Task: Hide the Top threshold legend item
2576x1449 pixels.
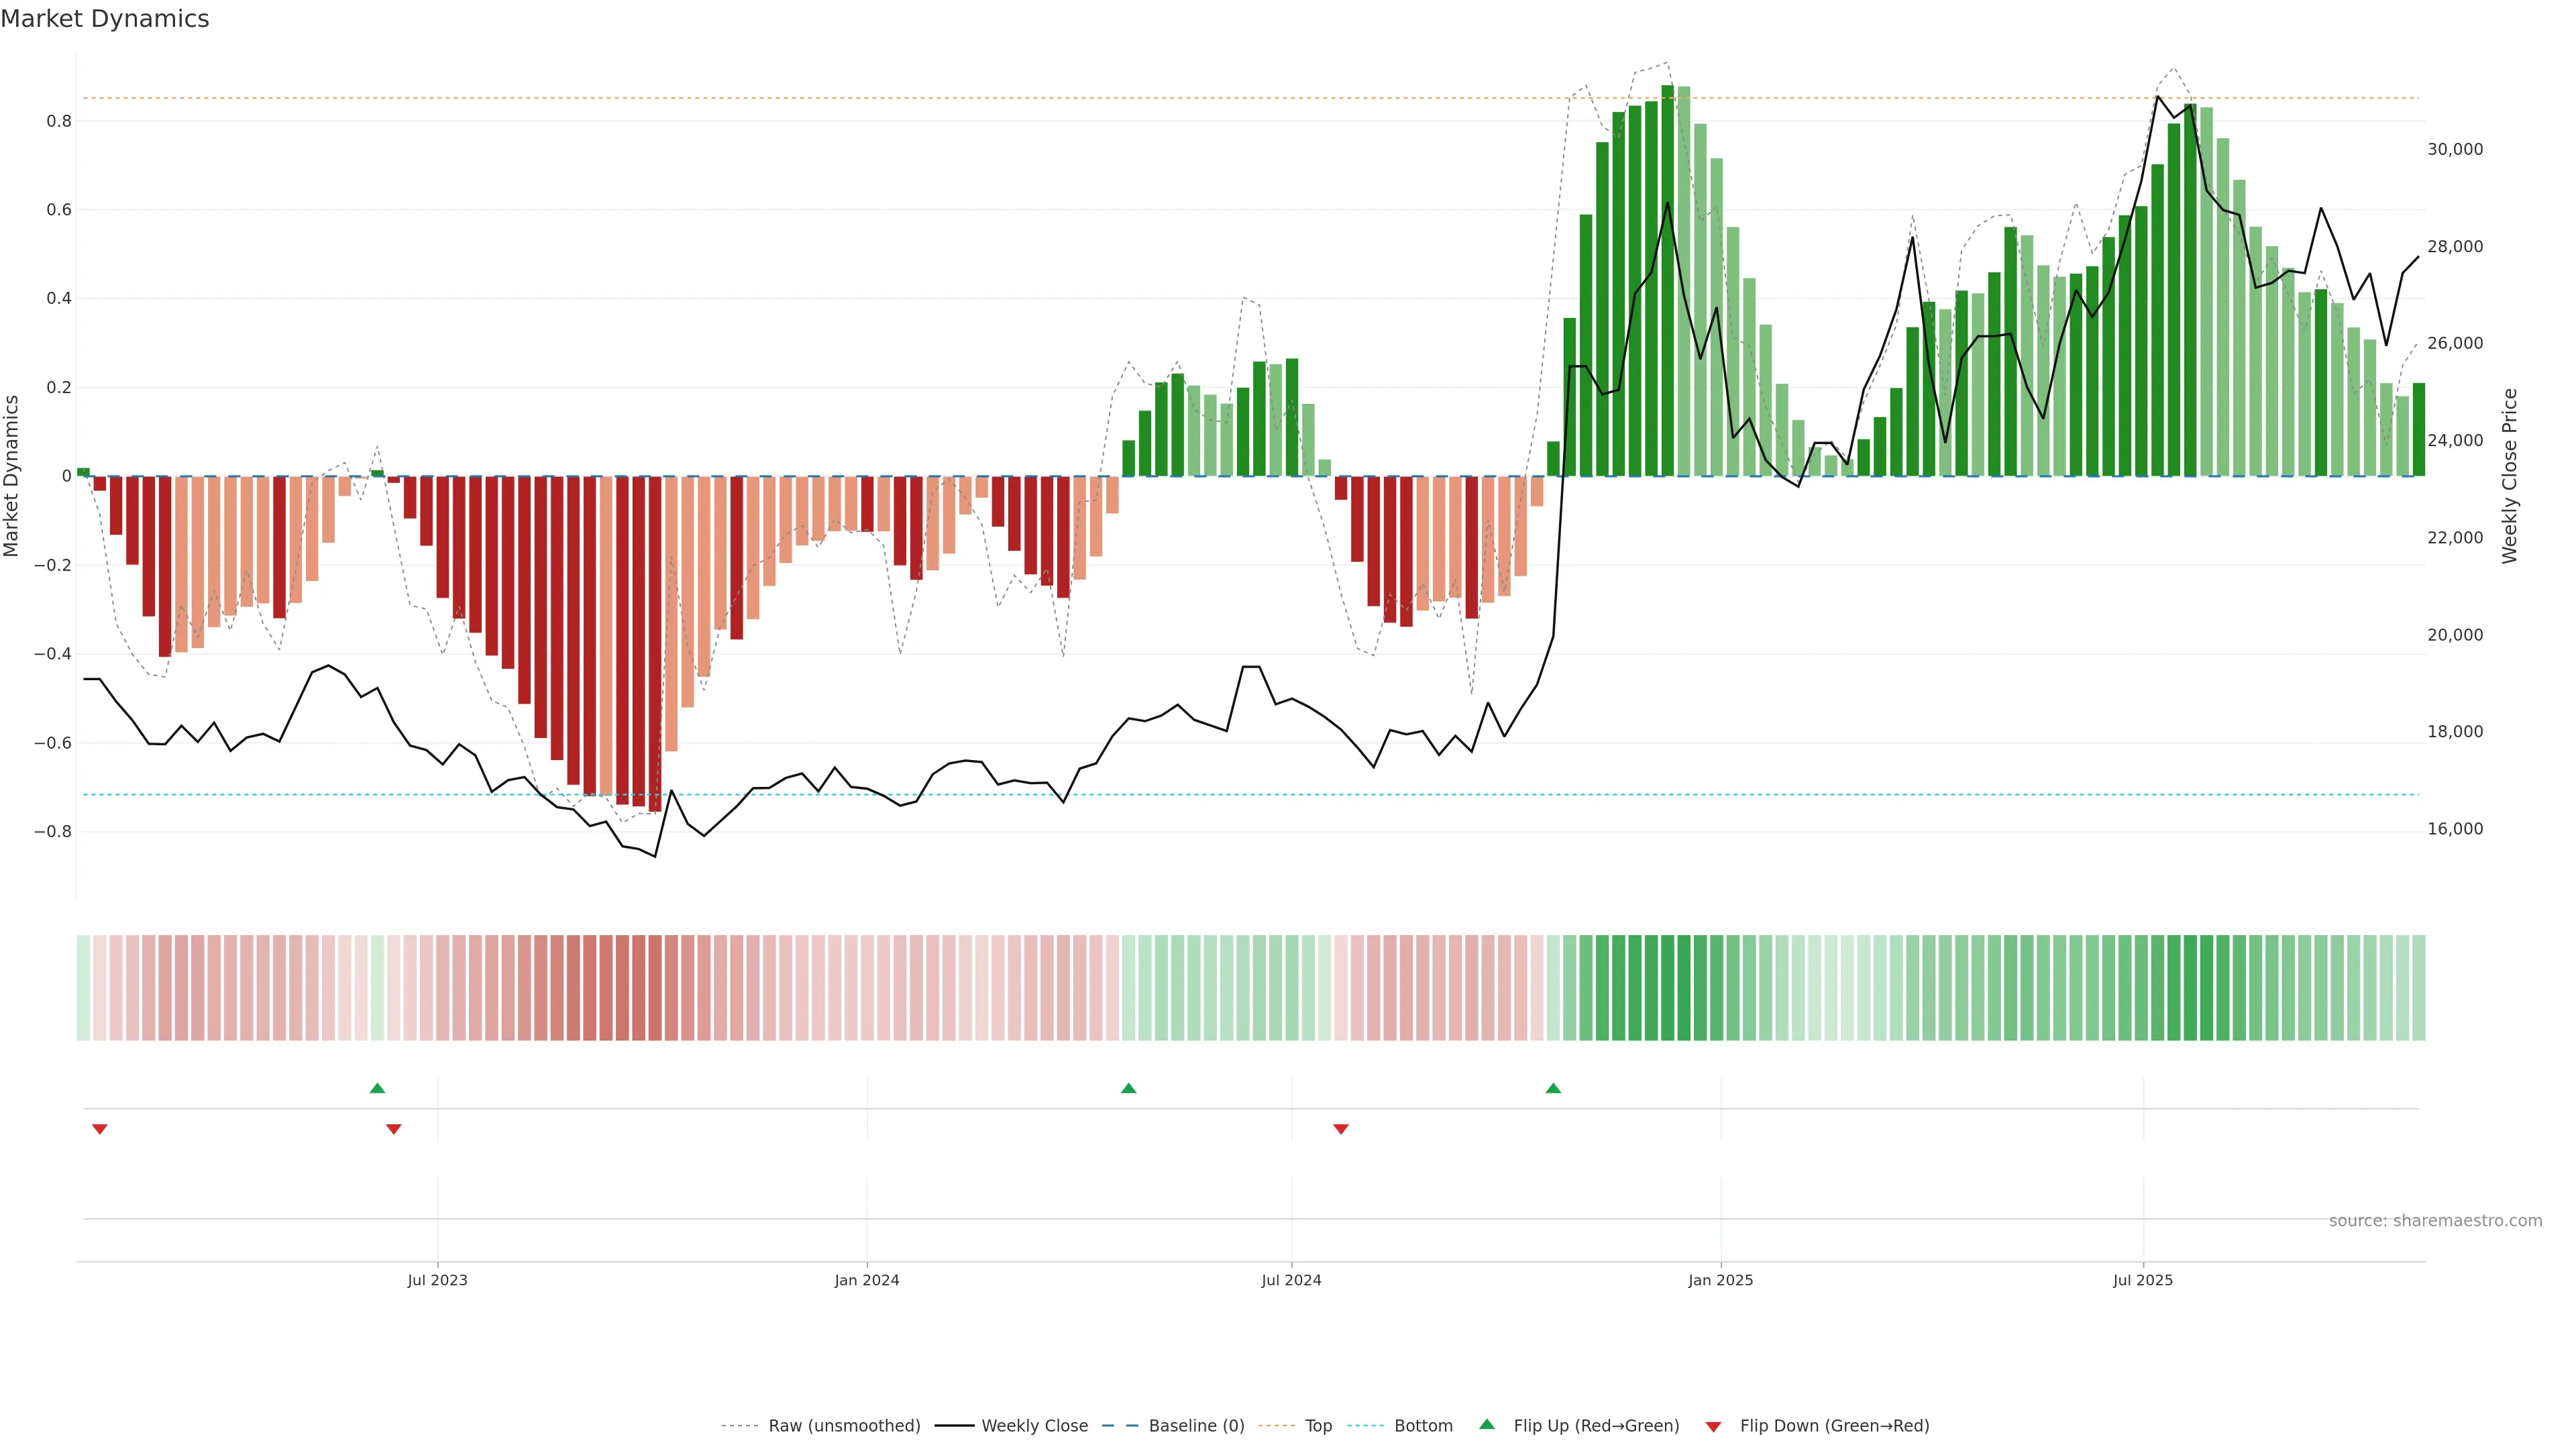Action: [1318, 1426]
